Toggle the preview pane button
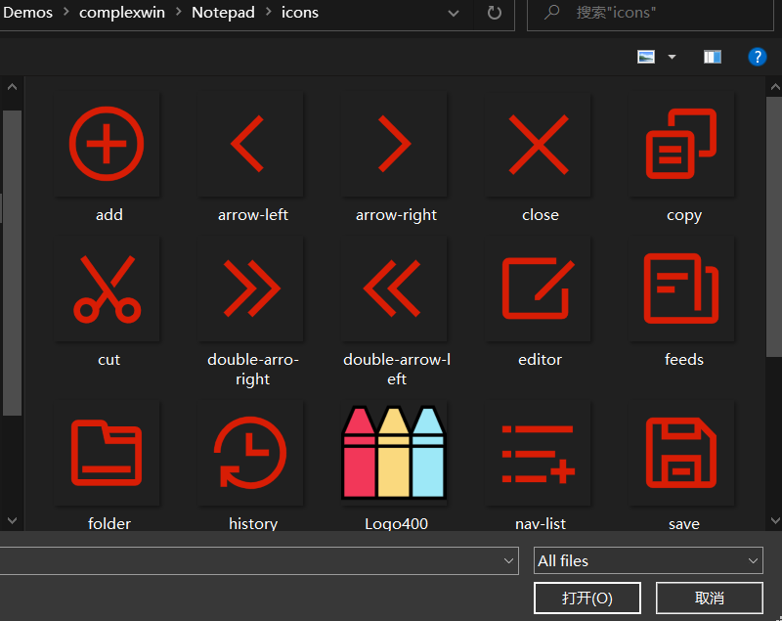Screen dimensions: 782x621 click(x=713, y=57)
